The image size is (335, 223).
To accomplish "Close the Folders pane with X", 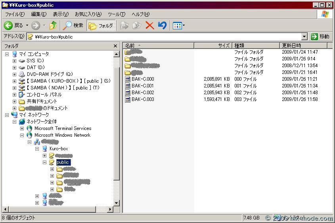I will click(x=115, y=46).
